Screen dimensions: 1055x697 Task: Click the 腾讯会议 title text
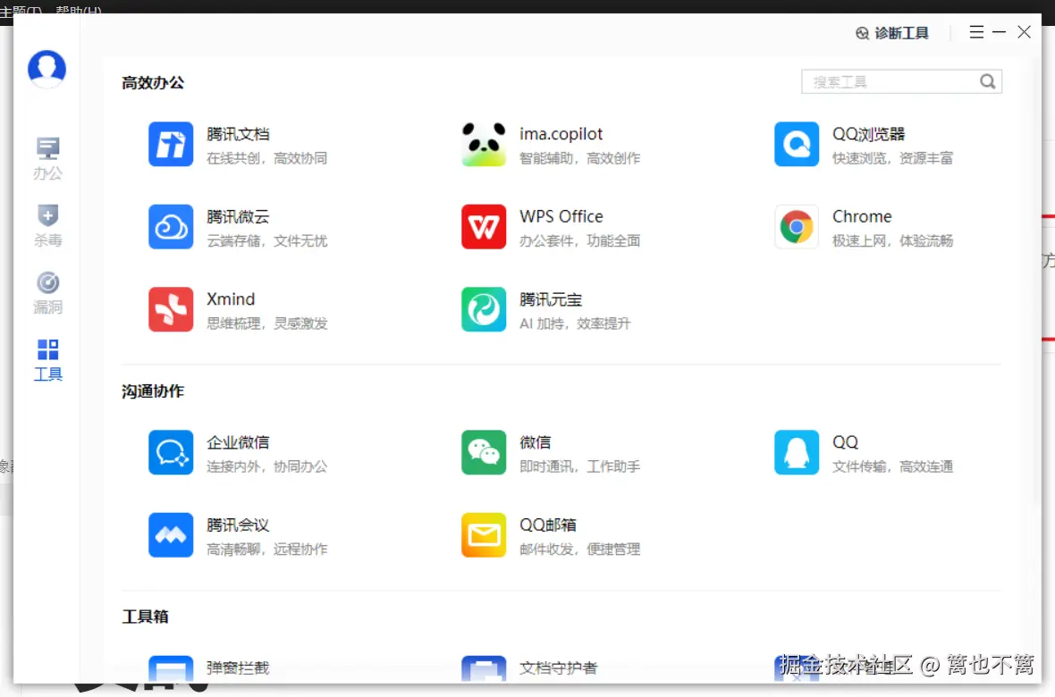[238, 525]
